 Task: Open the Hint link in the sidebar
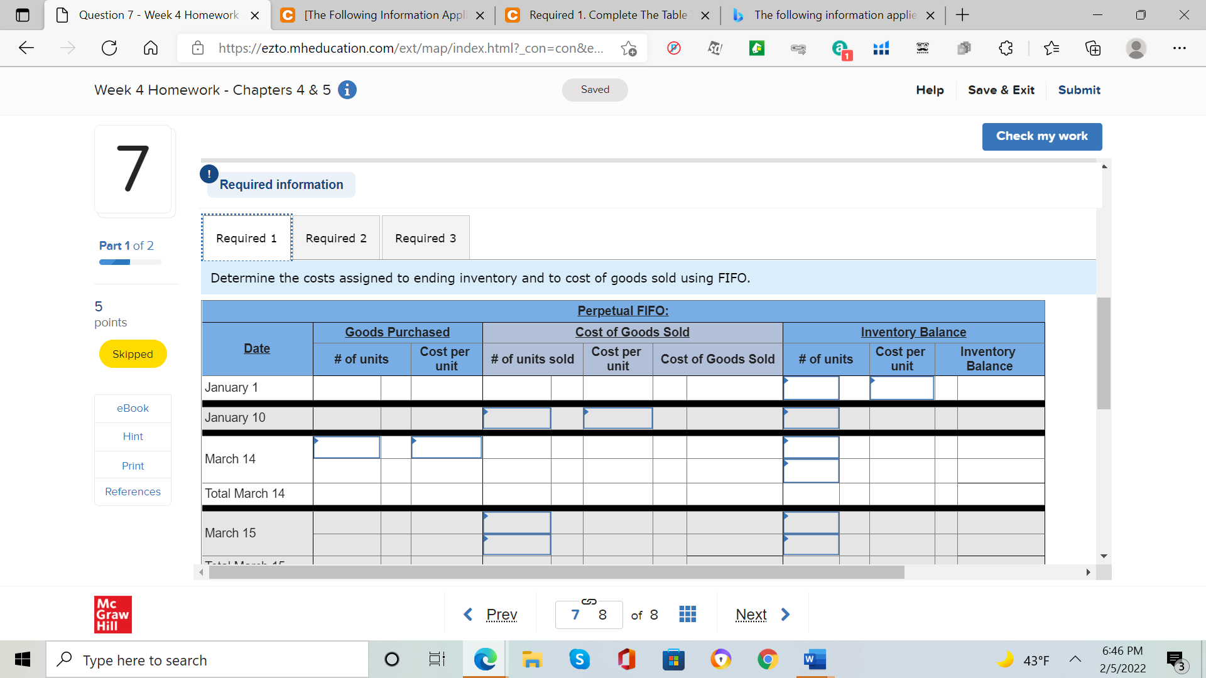tap(133, 436)
